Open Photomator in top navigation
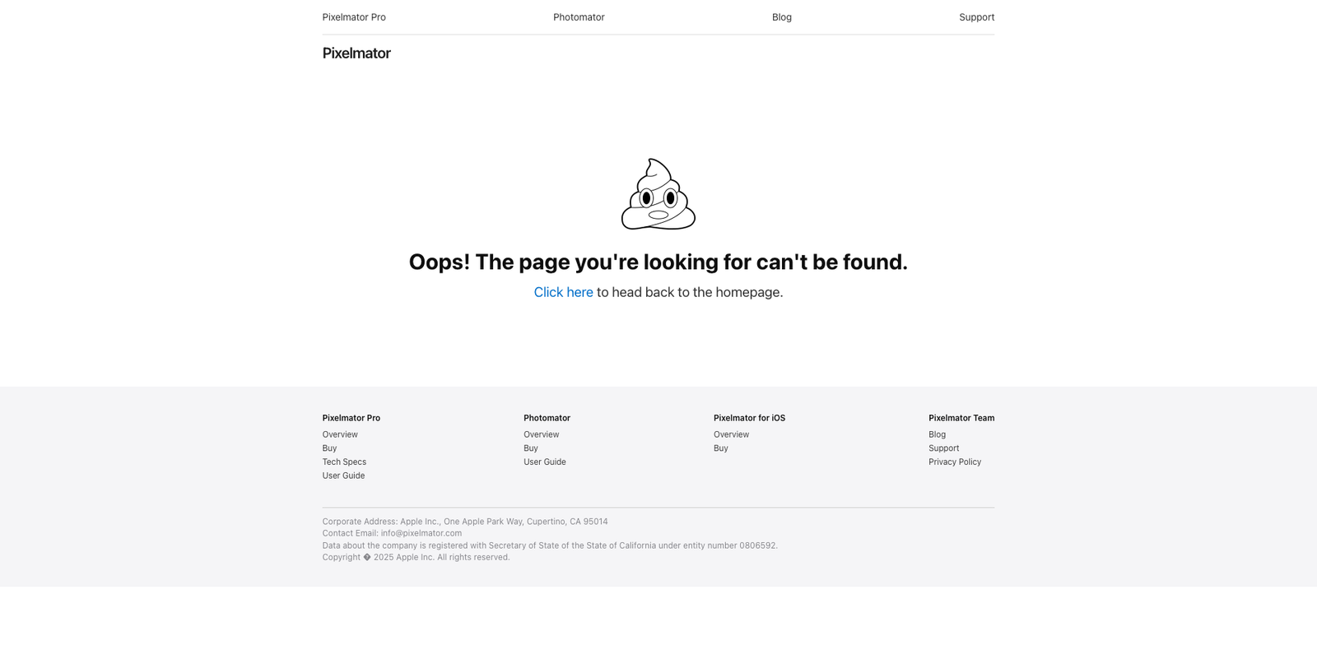Image resolution: width=1317 pixels, height=645 pixels. coord(579,17)
